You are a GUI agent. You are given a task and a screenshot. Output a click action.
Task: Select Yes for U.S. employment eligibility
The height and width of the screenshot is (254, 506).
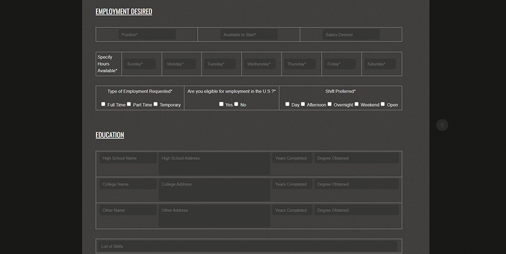(222, 104)
